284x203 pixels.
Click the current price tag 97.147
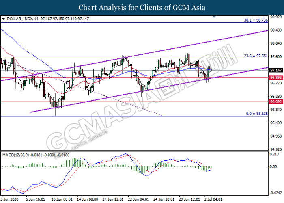tap(275, 70)
